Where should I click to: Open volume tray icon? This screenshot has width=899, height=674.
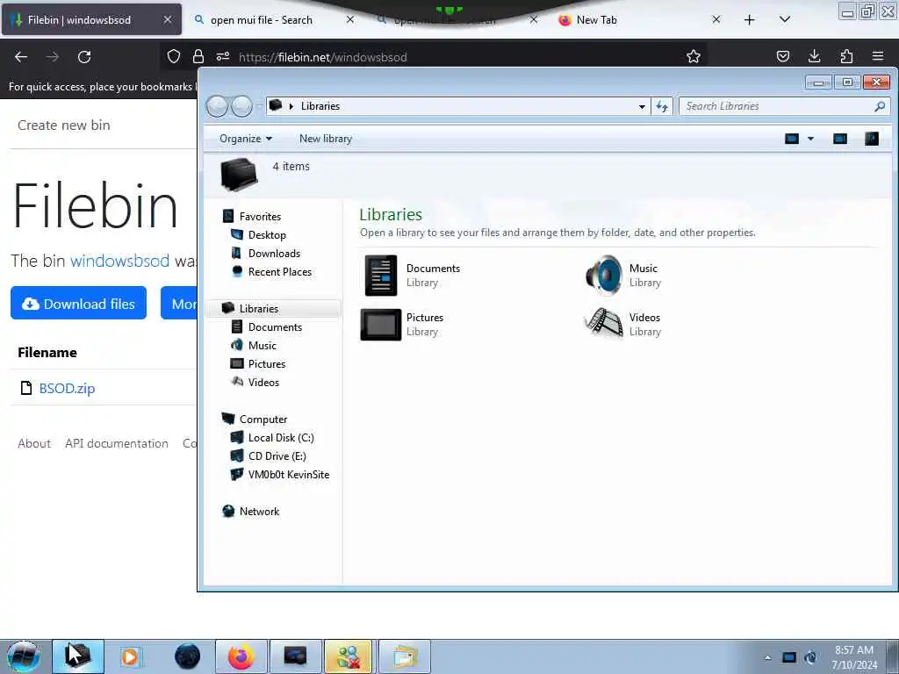coord(810,657)
